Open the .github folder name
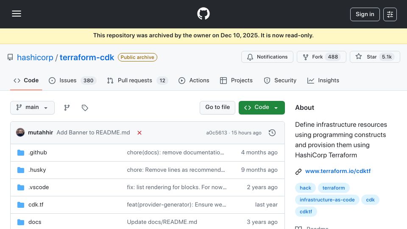The height and width of the screenshot is (229, 407). pyautogui.click(x=38, y=152)
